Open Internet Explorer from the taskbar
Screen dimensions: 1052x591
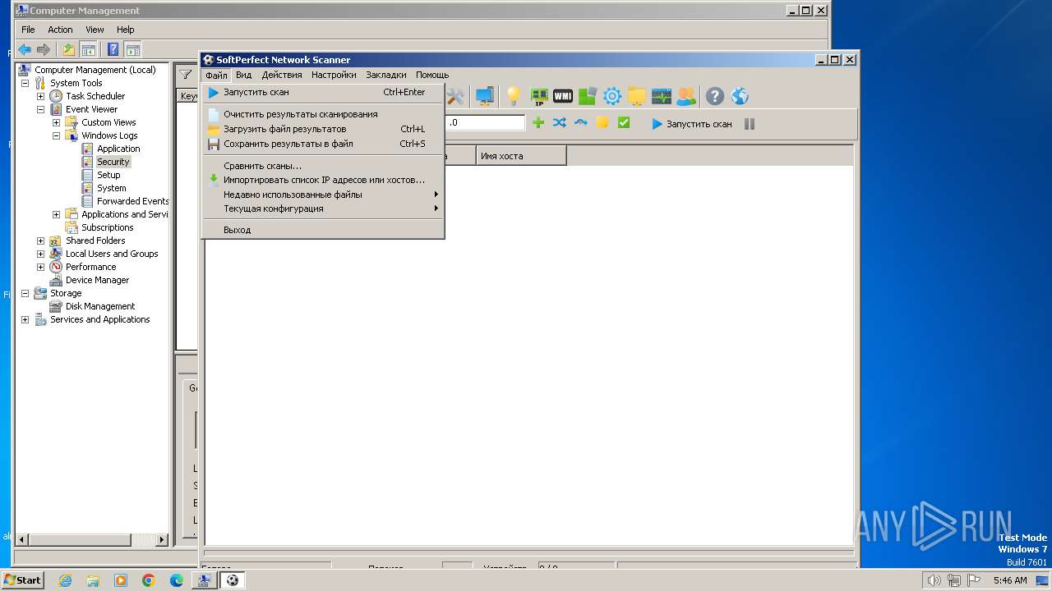coord(65,580)
